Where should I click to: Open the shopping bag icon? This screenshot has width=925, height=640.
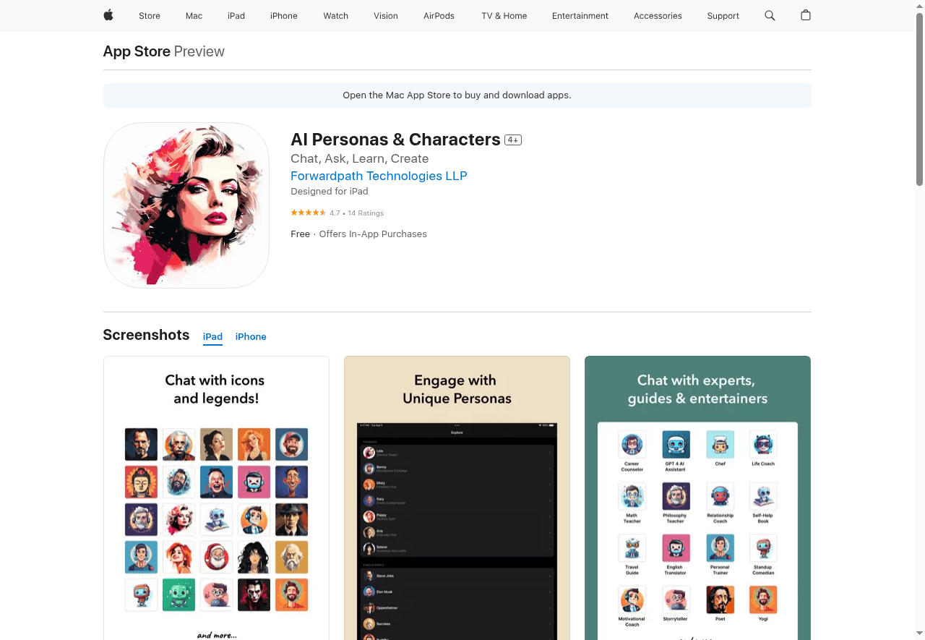[x=806, y=15]
